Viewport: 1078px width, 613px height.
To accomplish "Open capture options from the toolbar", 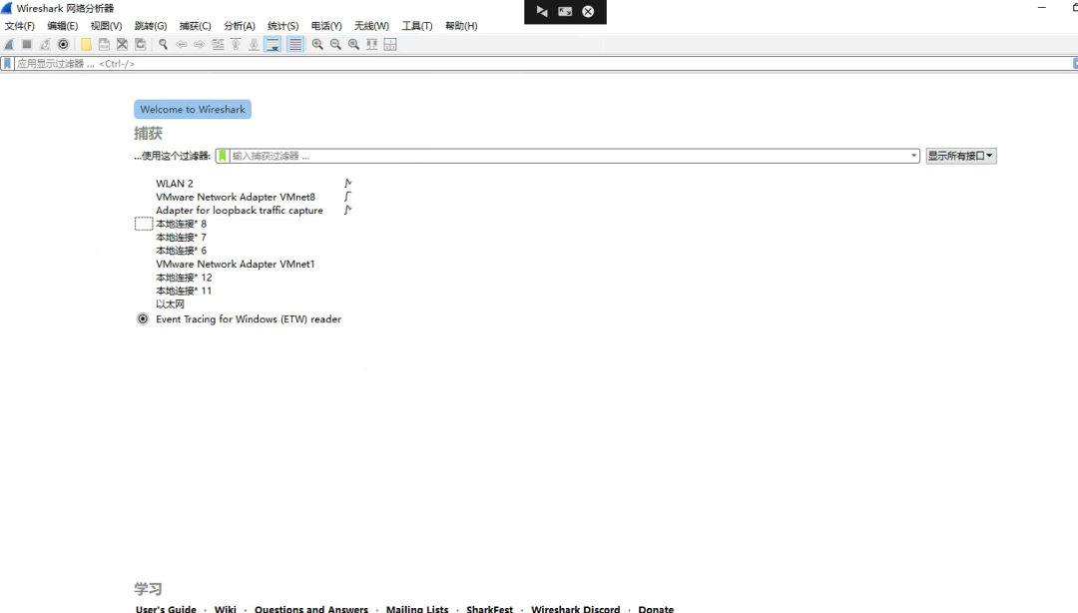I will pos(63,44).
